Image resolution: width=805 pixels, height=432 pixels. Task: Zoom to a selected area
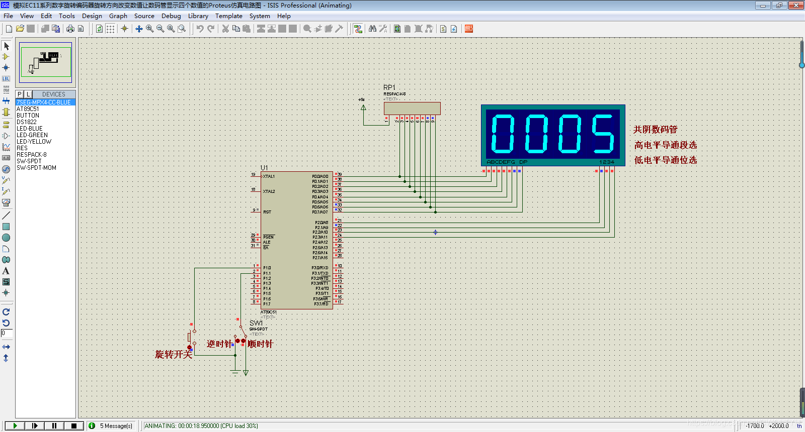(x=182, y=29)
